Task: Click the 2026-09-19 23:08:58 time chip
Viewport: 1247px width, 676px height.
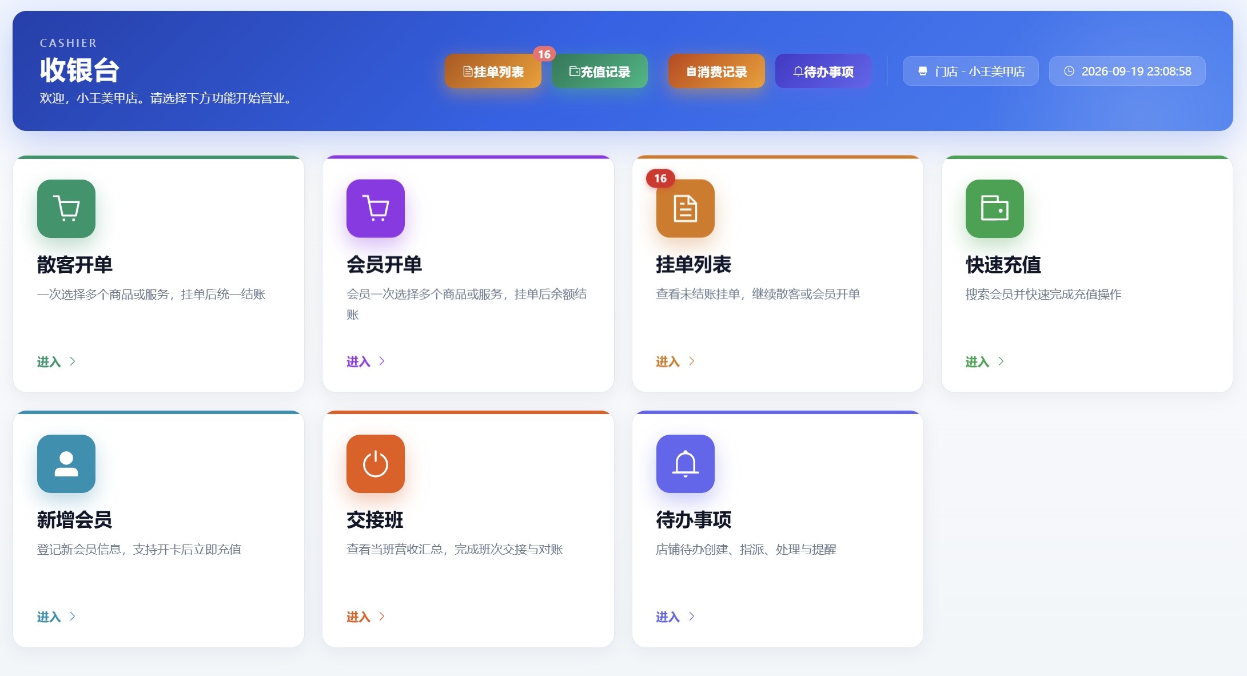Action: (1127, 71)
